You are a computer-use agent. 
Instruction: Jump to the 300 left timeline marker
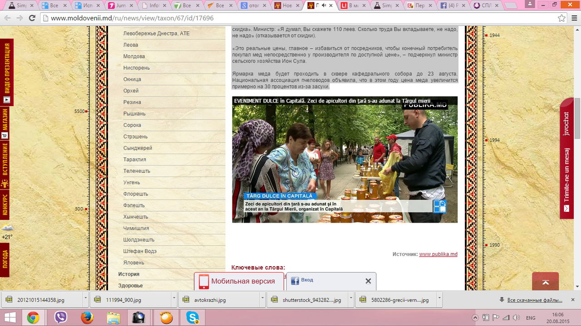point(80,209)
